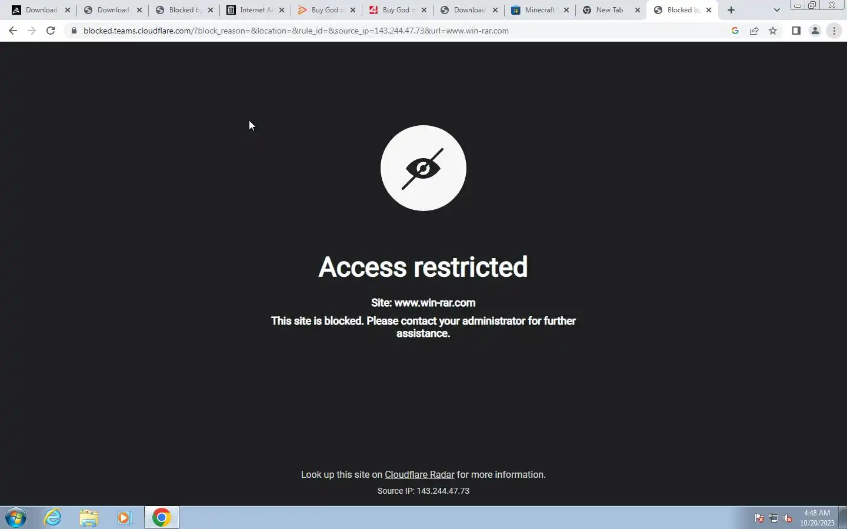The height and width of the screenshot is (529, 847).
Task: Click the Google icon in address bar
Action: pyautogui.click(x=735, y=31)
